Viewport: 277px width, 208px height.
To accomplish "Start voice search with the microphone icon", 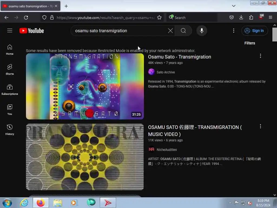I will 202,31.
